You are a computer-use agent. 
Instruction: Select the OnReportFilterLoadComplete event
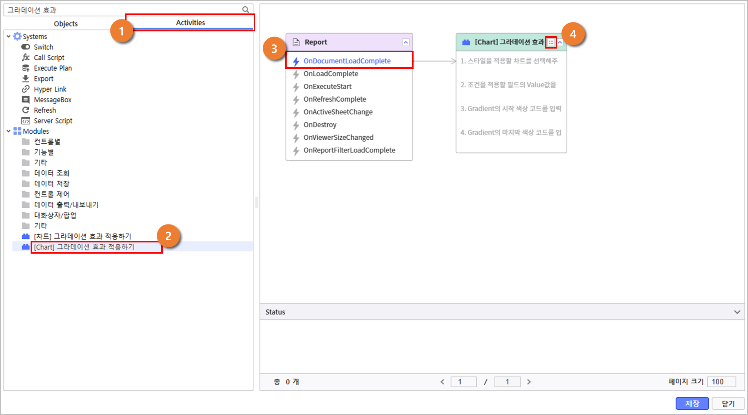349,150
